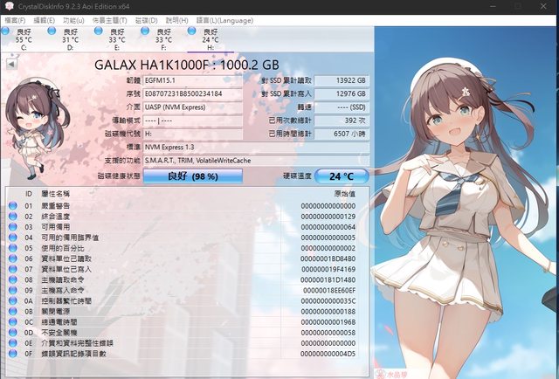Click the 24 °C disk temperature button
The height and width of the screenshot is (379, 559).
pyautogui.click(x=342, y=176)
